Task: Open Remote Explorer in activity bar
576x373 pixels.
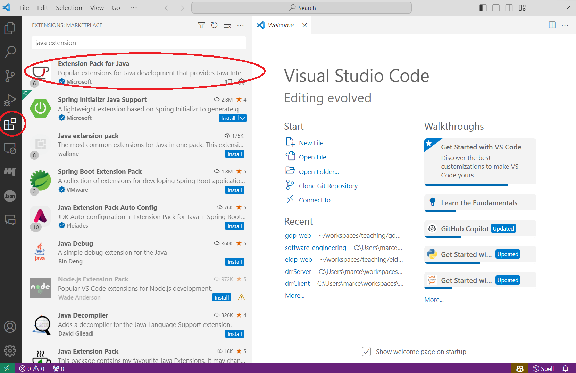Action: coord(10,148)
